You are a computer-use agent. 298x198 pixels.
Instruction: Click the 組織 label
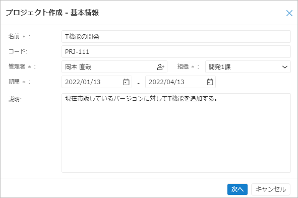click(x=183, y=67)
